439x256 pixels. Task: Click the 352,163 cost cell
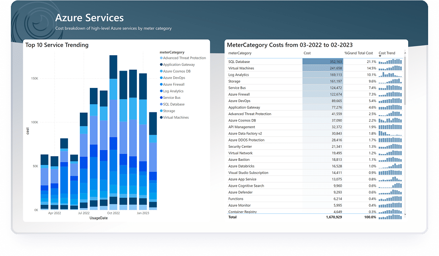pyautogui.click(x=323, y=62)
